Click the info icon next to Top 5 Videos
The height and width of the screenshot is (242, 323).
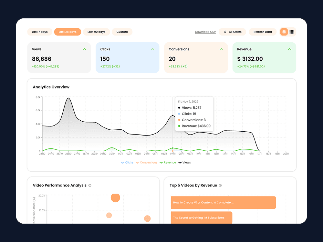click(220, 185)
